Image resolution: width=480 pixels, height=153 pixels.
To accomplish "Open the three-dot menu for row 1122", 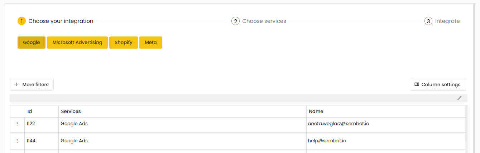I will coord(17,124).
